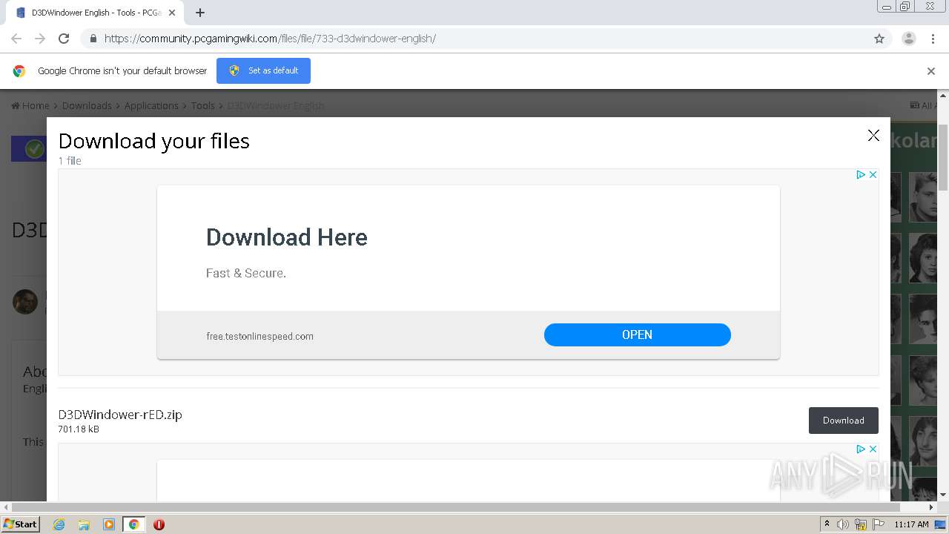Dismiss the default browser infobar
This screenshot has height=534, width=949.
[931, 71]
